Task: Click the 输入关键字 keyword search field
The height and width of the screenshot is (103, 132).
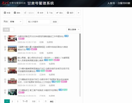Action: click(38, 22)
